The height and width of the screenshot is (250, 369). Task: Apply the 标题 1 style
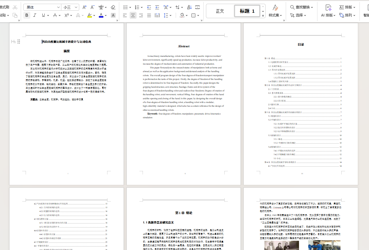(247, 11)
